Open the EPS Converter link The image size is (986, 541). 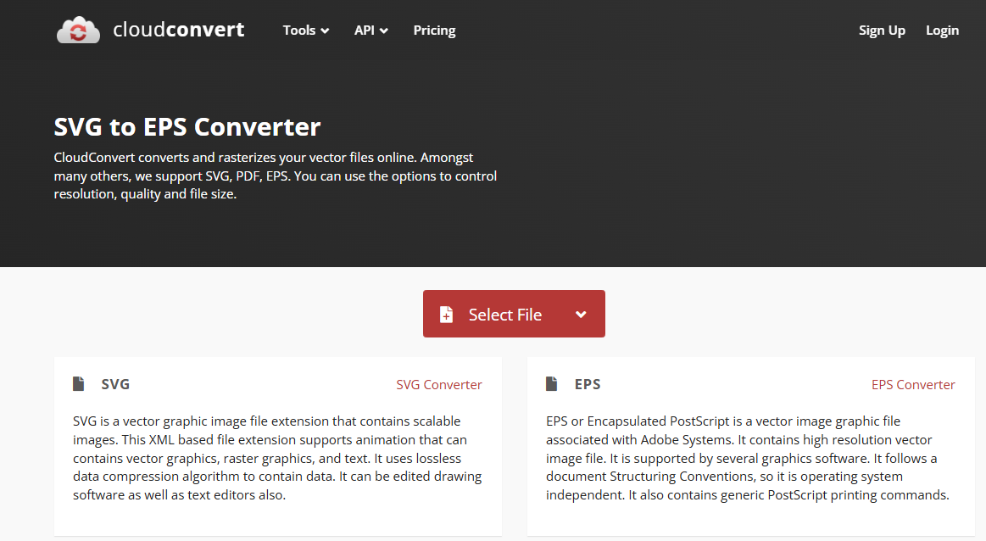point(913,384)
